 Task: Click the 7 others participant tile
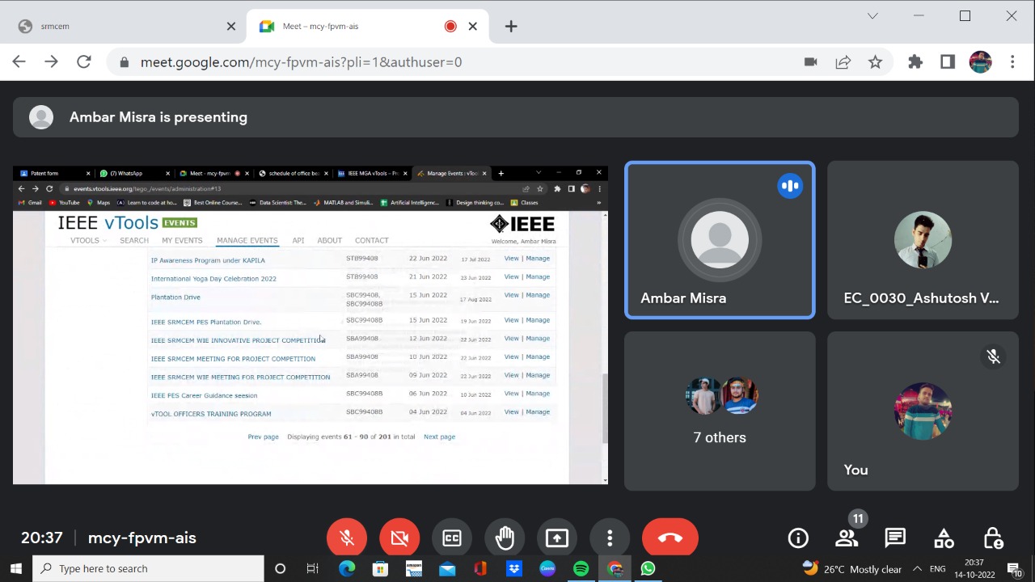pos(720,411)
